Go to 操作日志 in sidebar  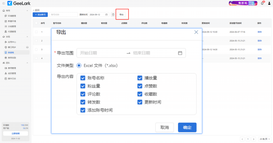point(12,79)
